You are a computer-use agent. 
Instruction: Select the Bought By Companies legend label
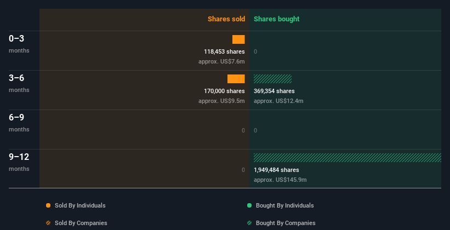tap(286, 223)
